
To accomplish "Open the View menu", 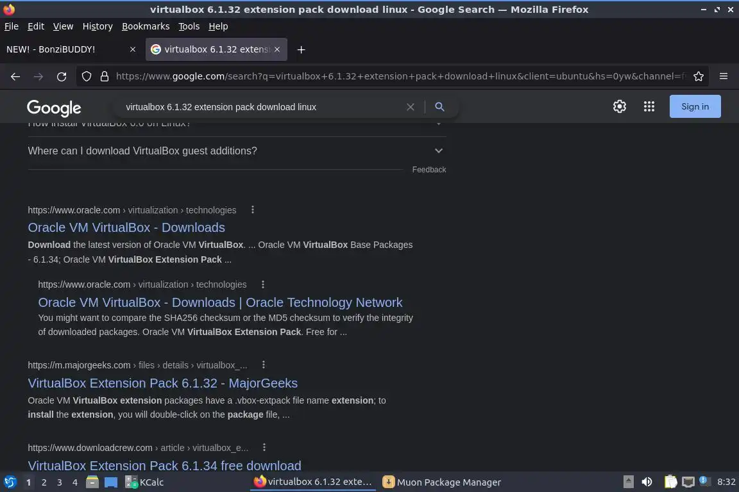I will pyautogui.click(x=63, y=26).
